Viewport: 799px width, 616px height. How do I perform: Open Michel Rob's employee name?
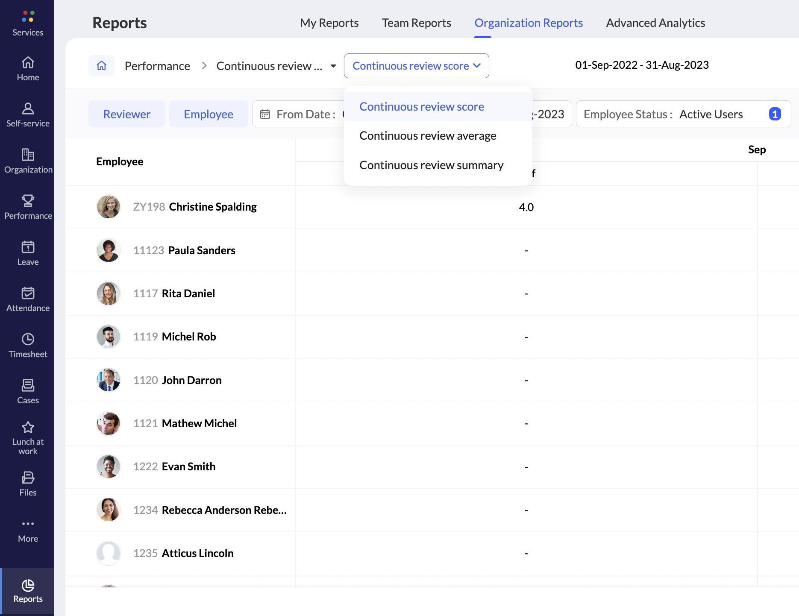coord(189,337)
